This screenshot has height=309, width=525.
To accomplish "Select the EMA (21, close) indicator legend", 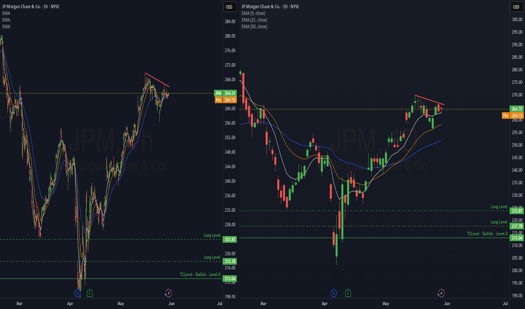I will point(254,20).
